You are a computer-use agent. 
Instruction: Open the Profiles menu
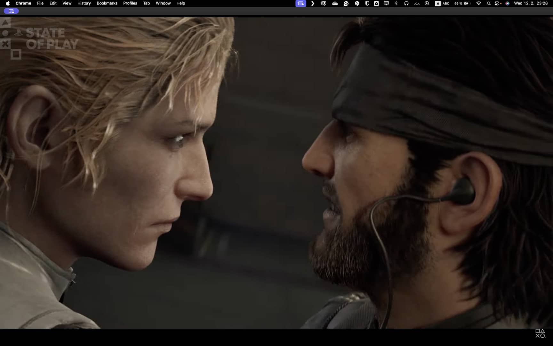[130, 3]
